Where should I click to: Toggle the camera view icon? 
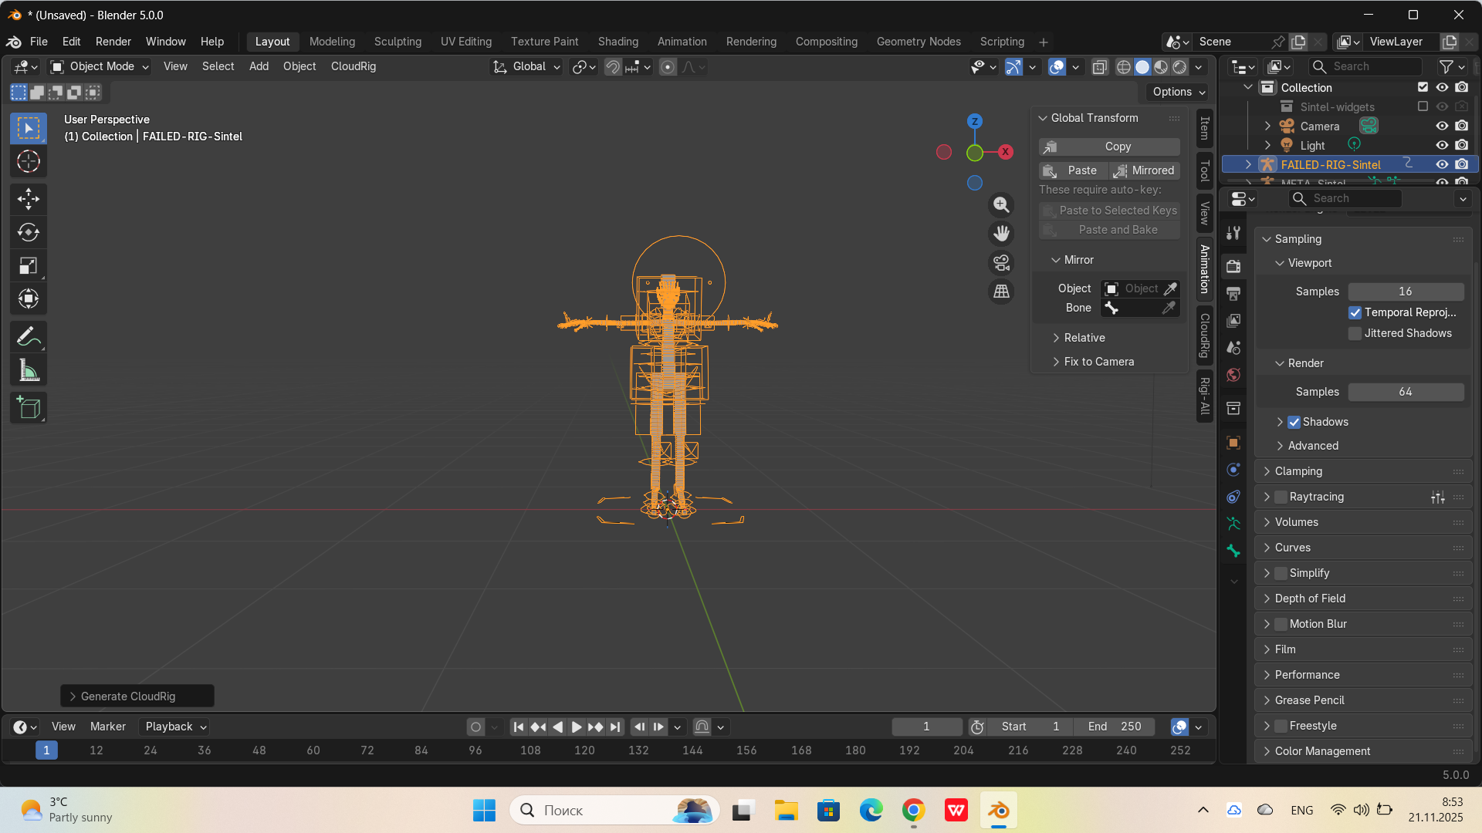[1001, 262]
